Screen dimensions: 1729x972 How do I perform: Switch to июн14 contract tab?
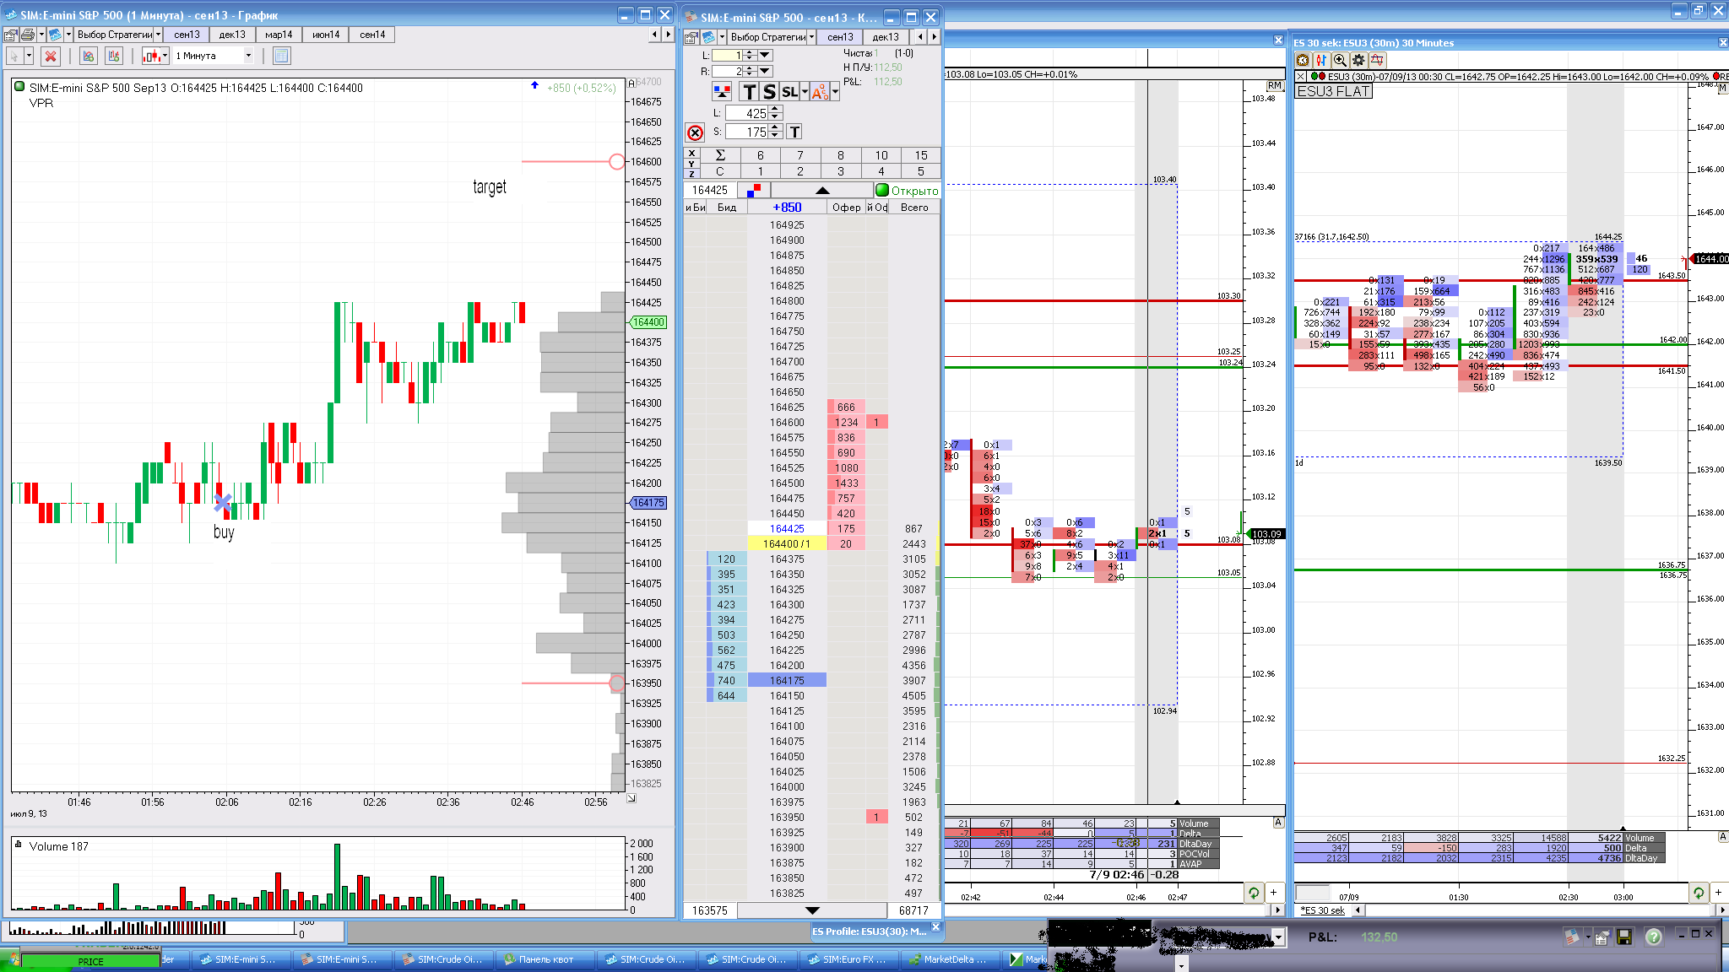[x=326, y=35]
